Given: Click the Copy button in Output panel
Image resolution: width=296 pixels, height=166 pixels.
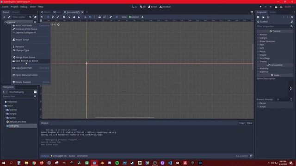Looking at the screenshot, I should click(242, 123).
